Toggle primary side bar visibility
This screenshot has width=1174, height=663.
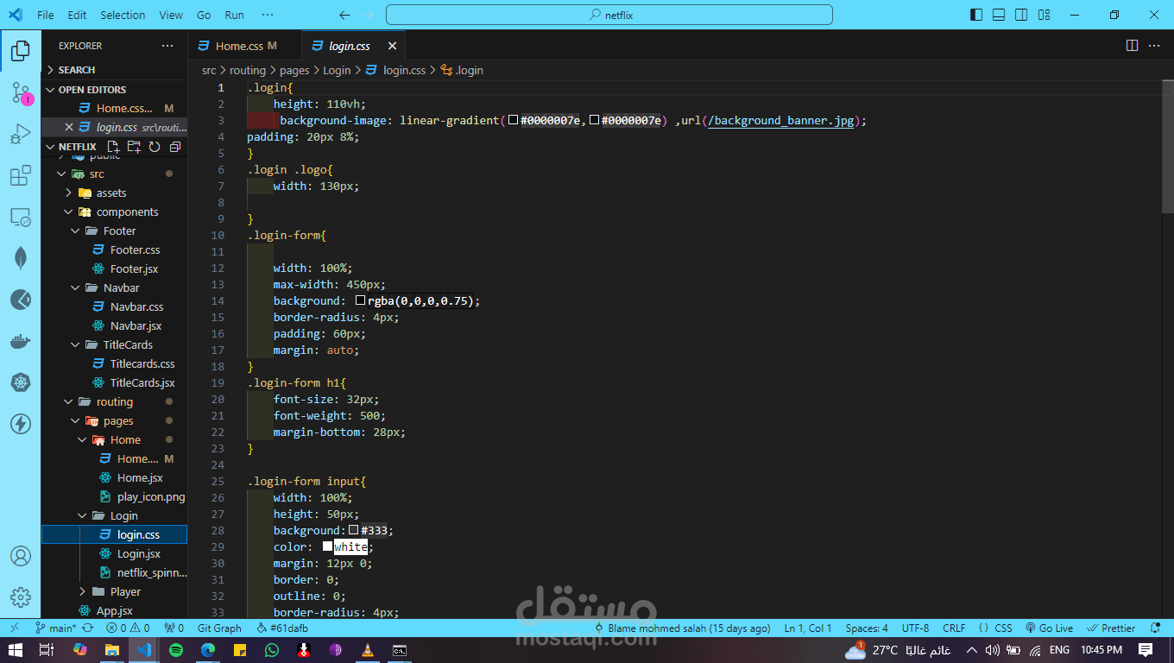[x=976, y=15]
